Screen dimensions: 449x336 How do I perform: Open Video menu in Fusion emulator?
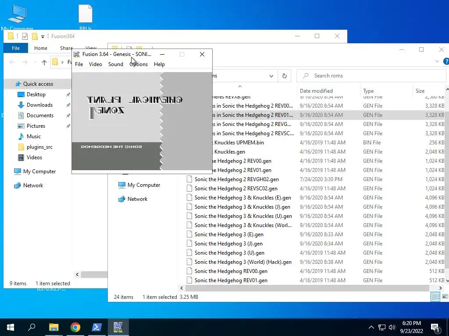coord(95,64)
